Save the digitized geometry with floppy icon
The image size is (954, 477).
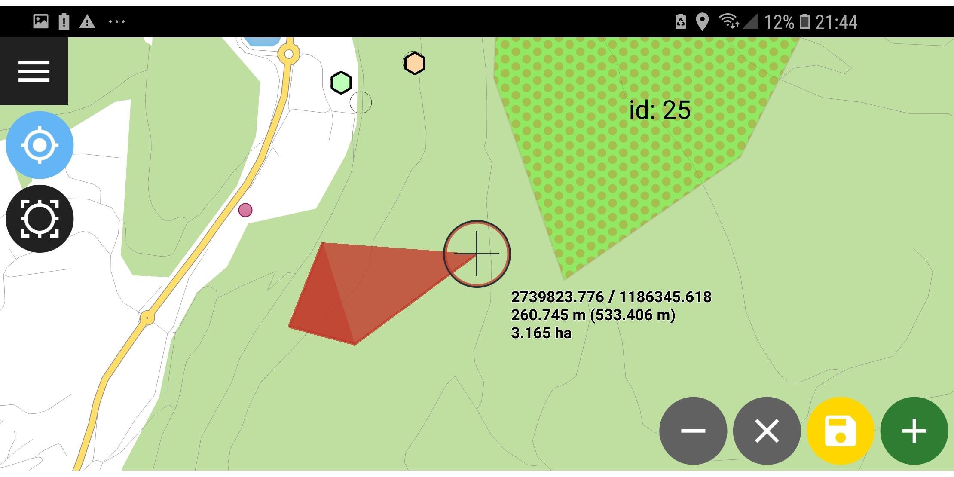tap(841, 431)
